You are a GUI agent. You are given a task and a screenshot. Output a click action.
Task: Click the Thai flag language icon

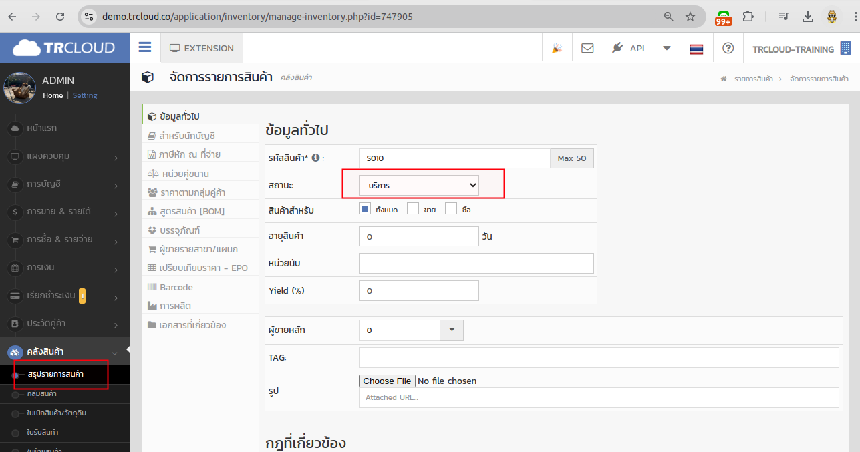tap(696, 49)
